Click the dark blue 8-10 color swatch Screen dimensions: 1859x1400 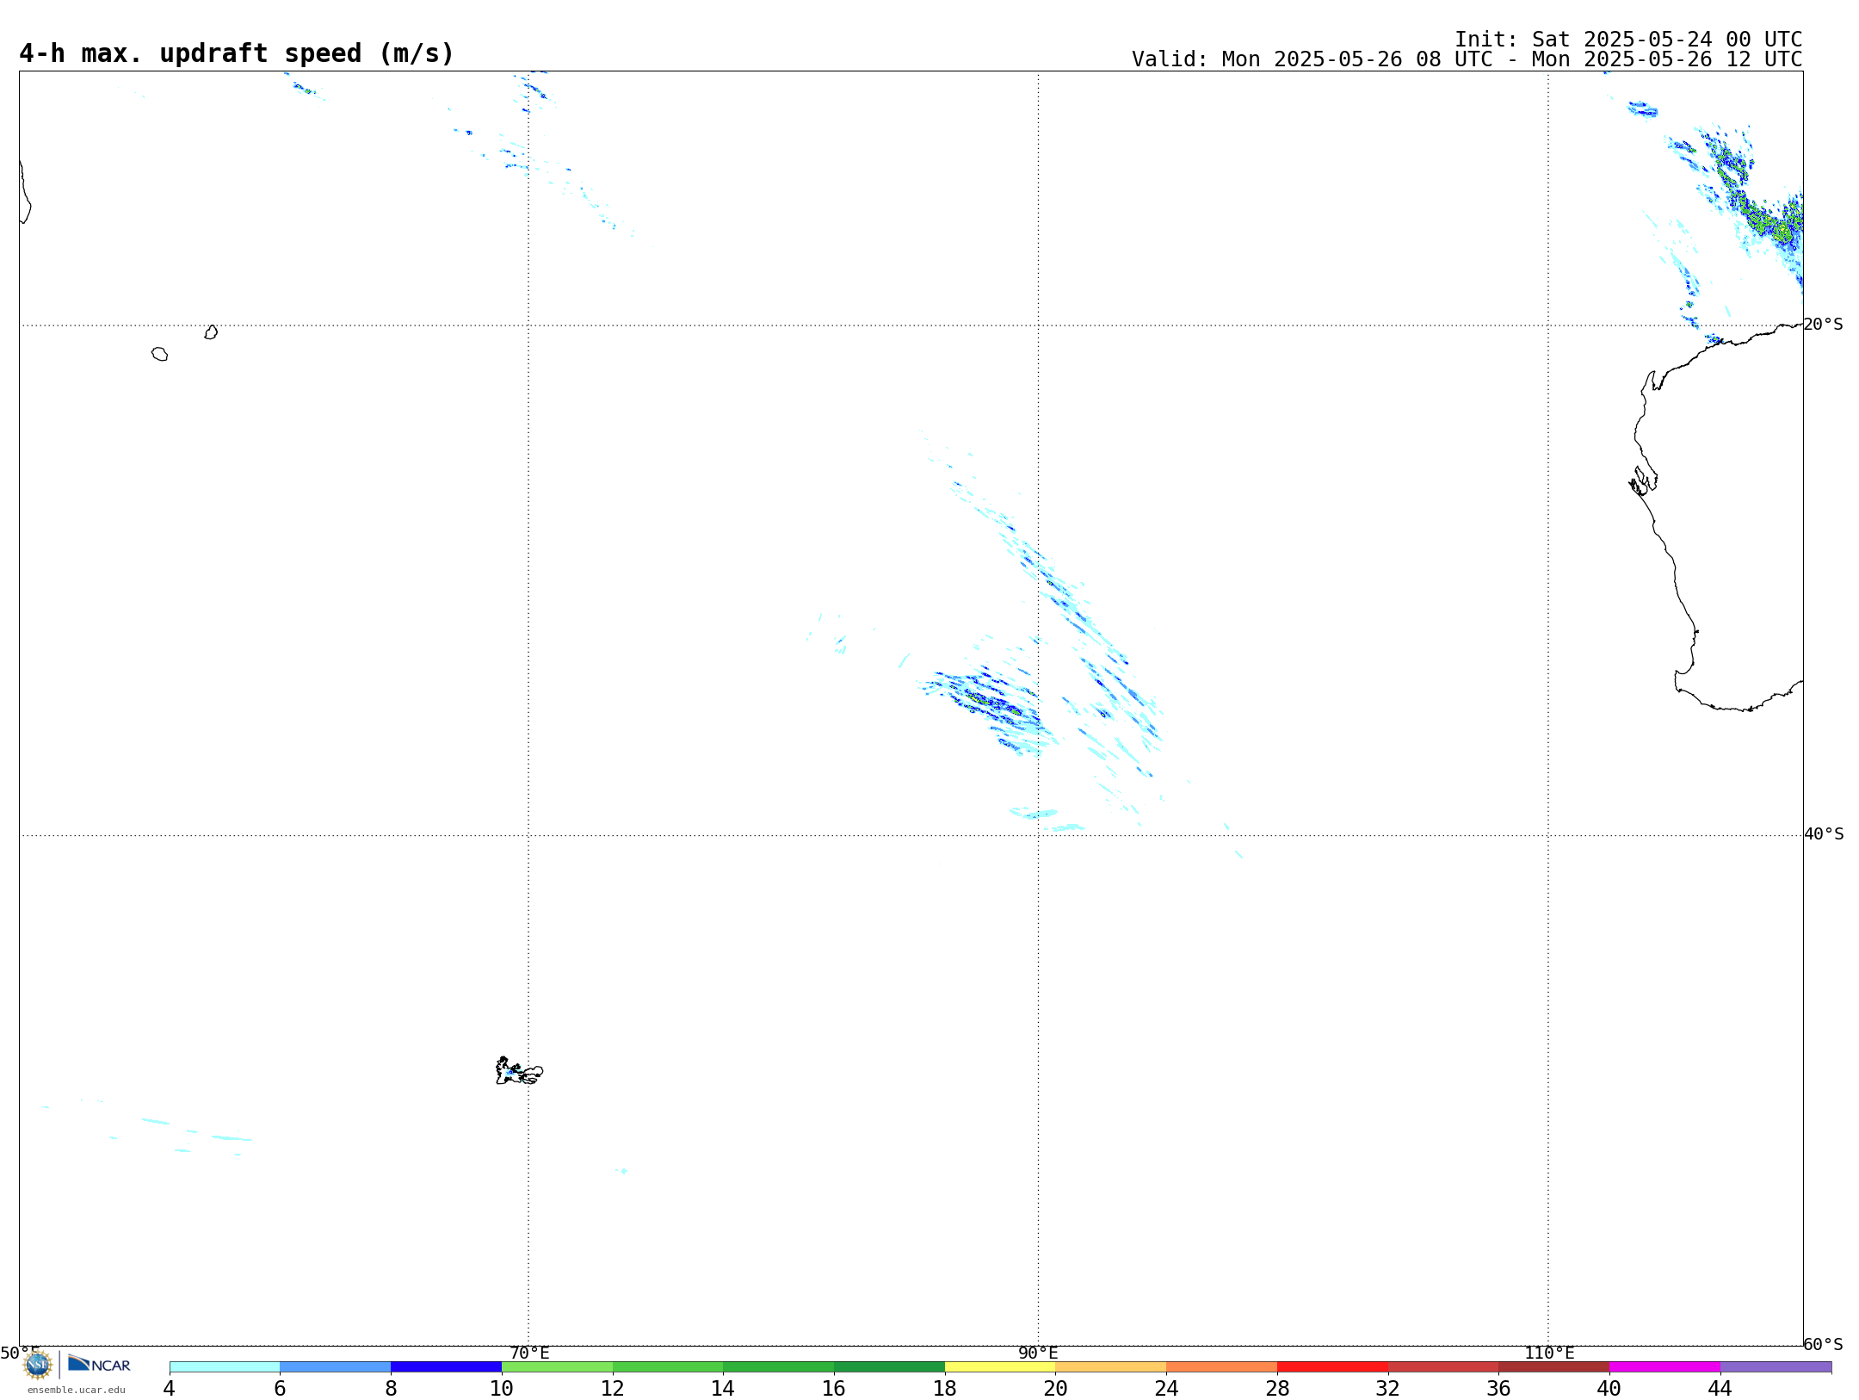click(x=446, y=1366)
